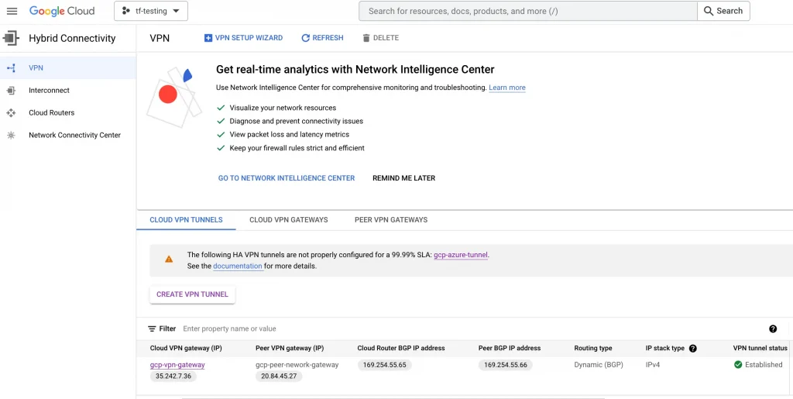Click the Peer VPN gateway (IP) column header
This screenshot has width=793, height=399.
click(290, 348)
